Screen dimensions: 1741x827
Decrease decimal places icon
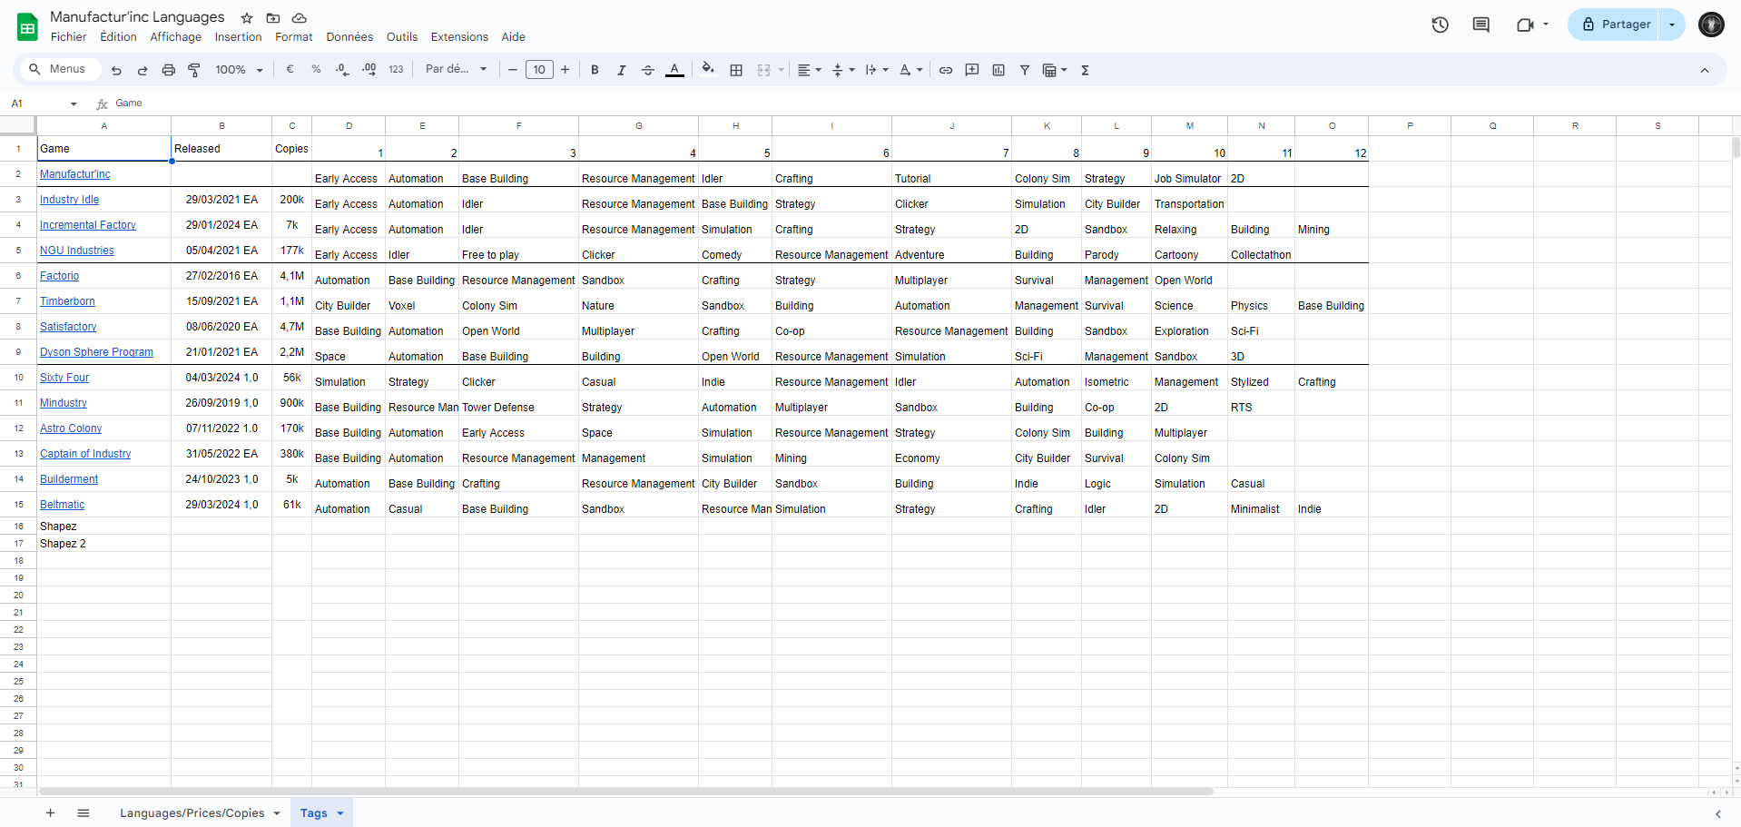(342, 70)
